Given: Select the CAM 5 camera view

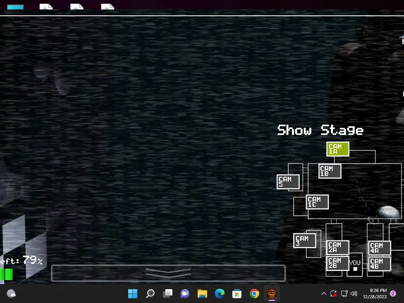Looking at the screenshot, I should point(288,181).
